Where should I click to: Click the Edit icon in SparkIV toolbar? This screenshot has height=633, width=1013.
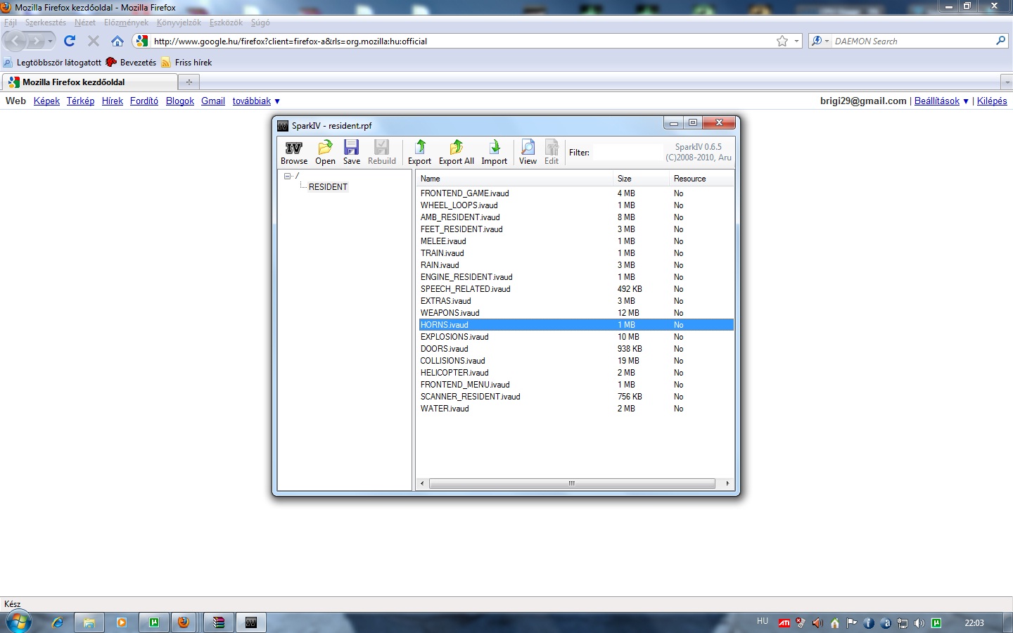[x=552, y=153]
